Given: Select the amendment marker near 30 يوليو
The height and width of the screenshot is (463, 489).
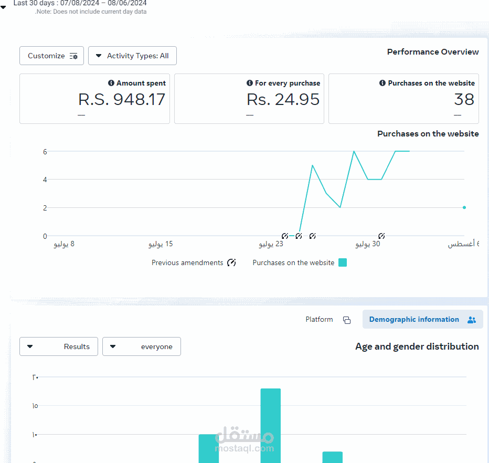Looking at the screenshot, I should coord(381,236).
